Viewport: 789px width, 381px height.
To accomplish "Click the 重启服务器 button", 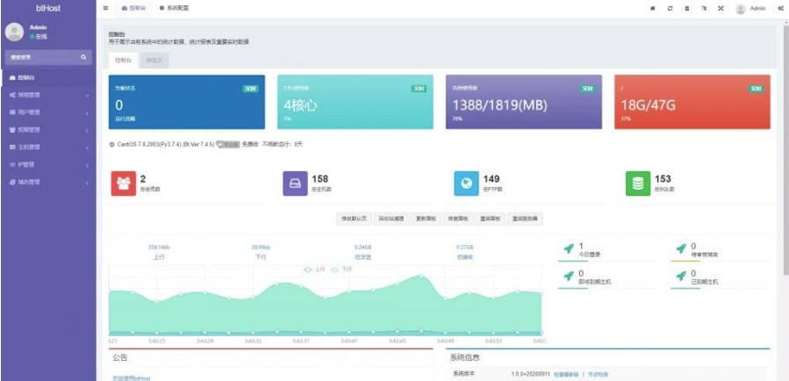I will click(526, 218).
